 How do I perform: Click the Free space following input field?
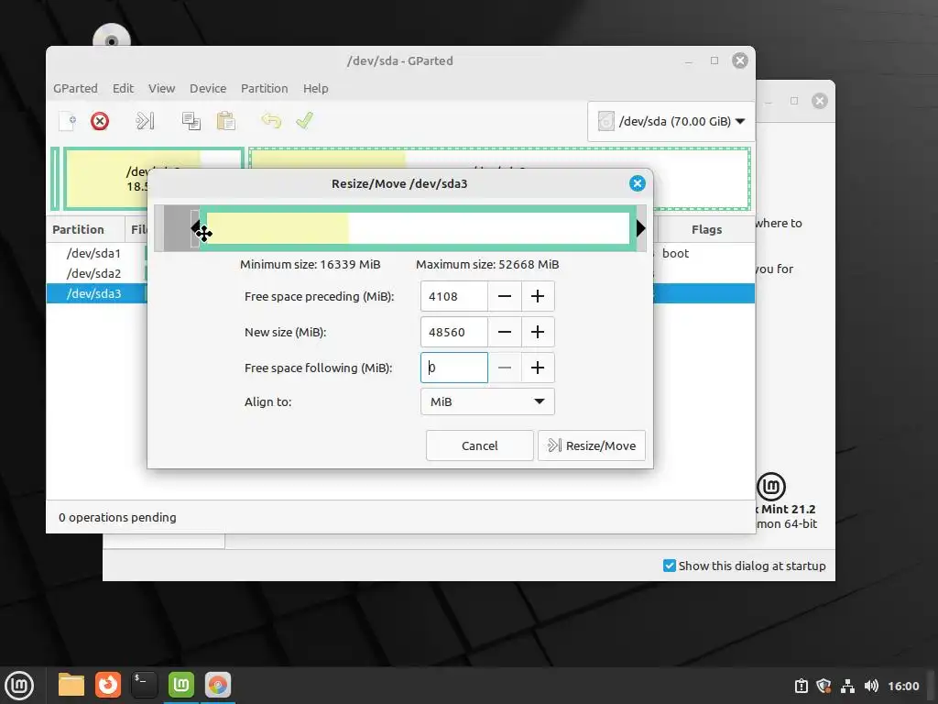point(454,368)
